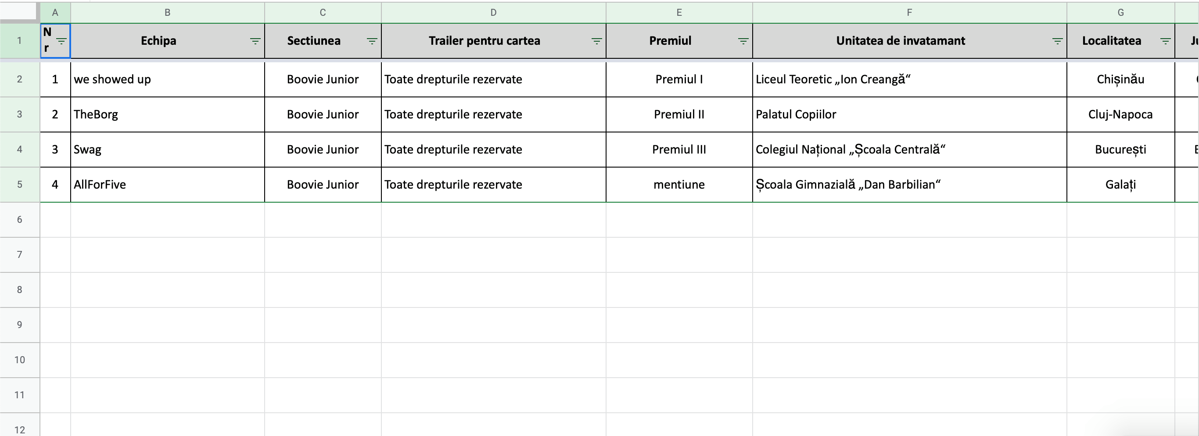This screenshot has height=436, width=1199.
Task: Select Swag row's Boovie Junior cell
Action: coord(323,150)
